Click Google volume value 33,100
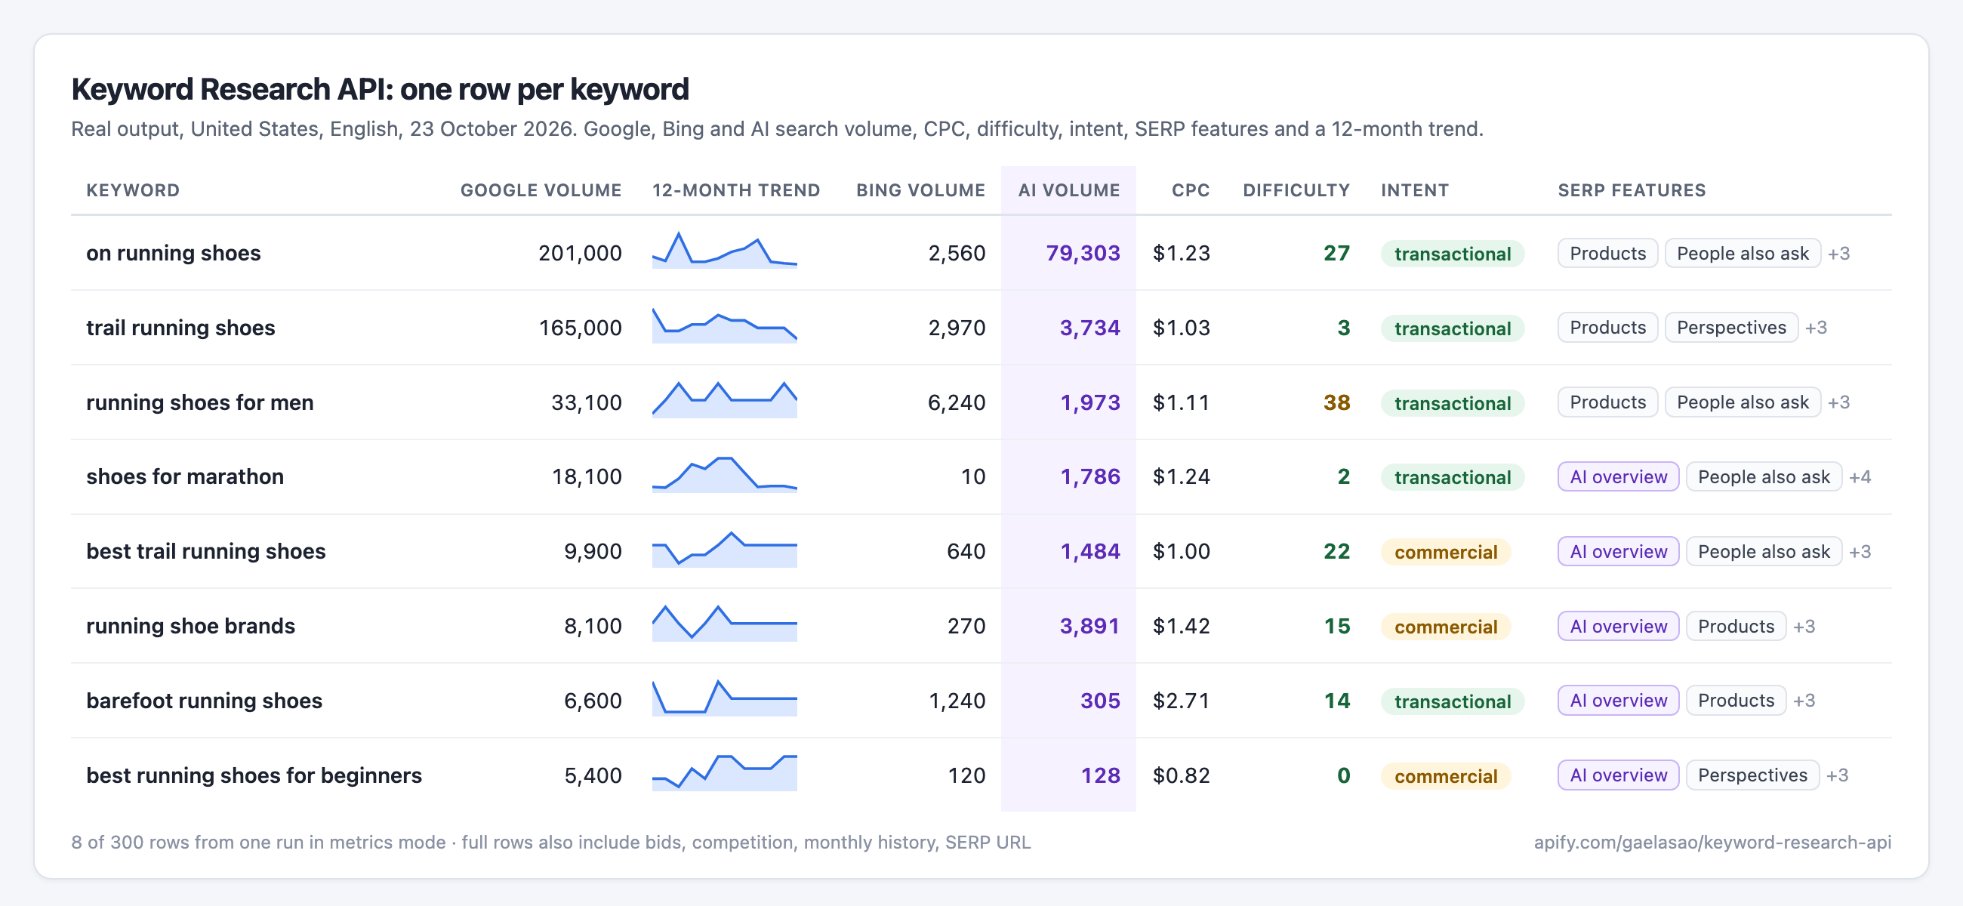Viewport: 1963px width, 906px height. (586, 402)
